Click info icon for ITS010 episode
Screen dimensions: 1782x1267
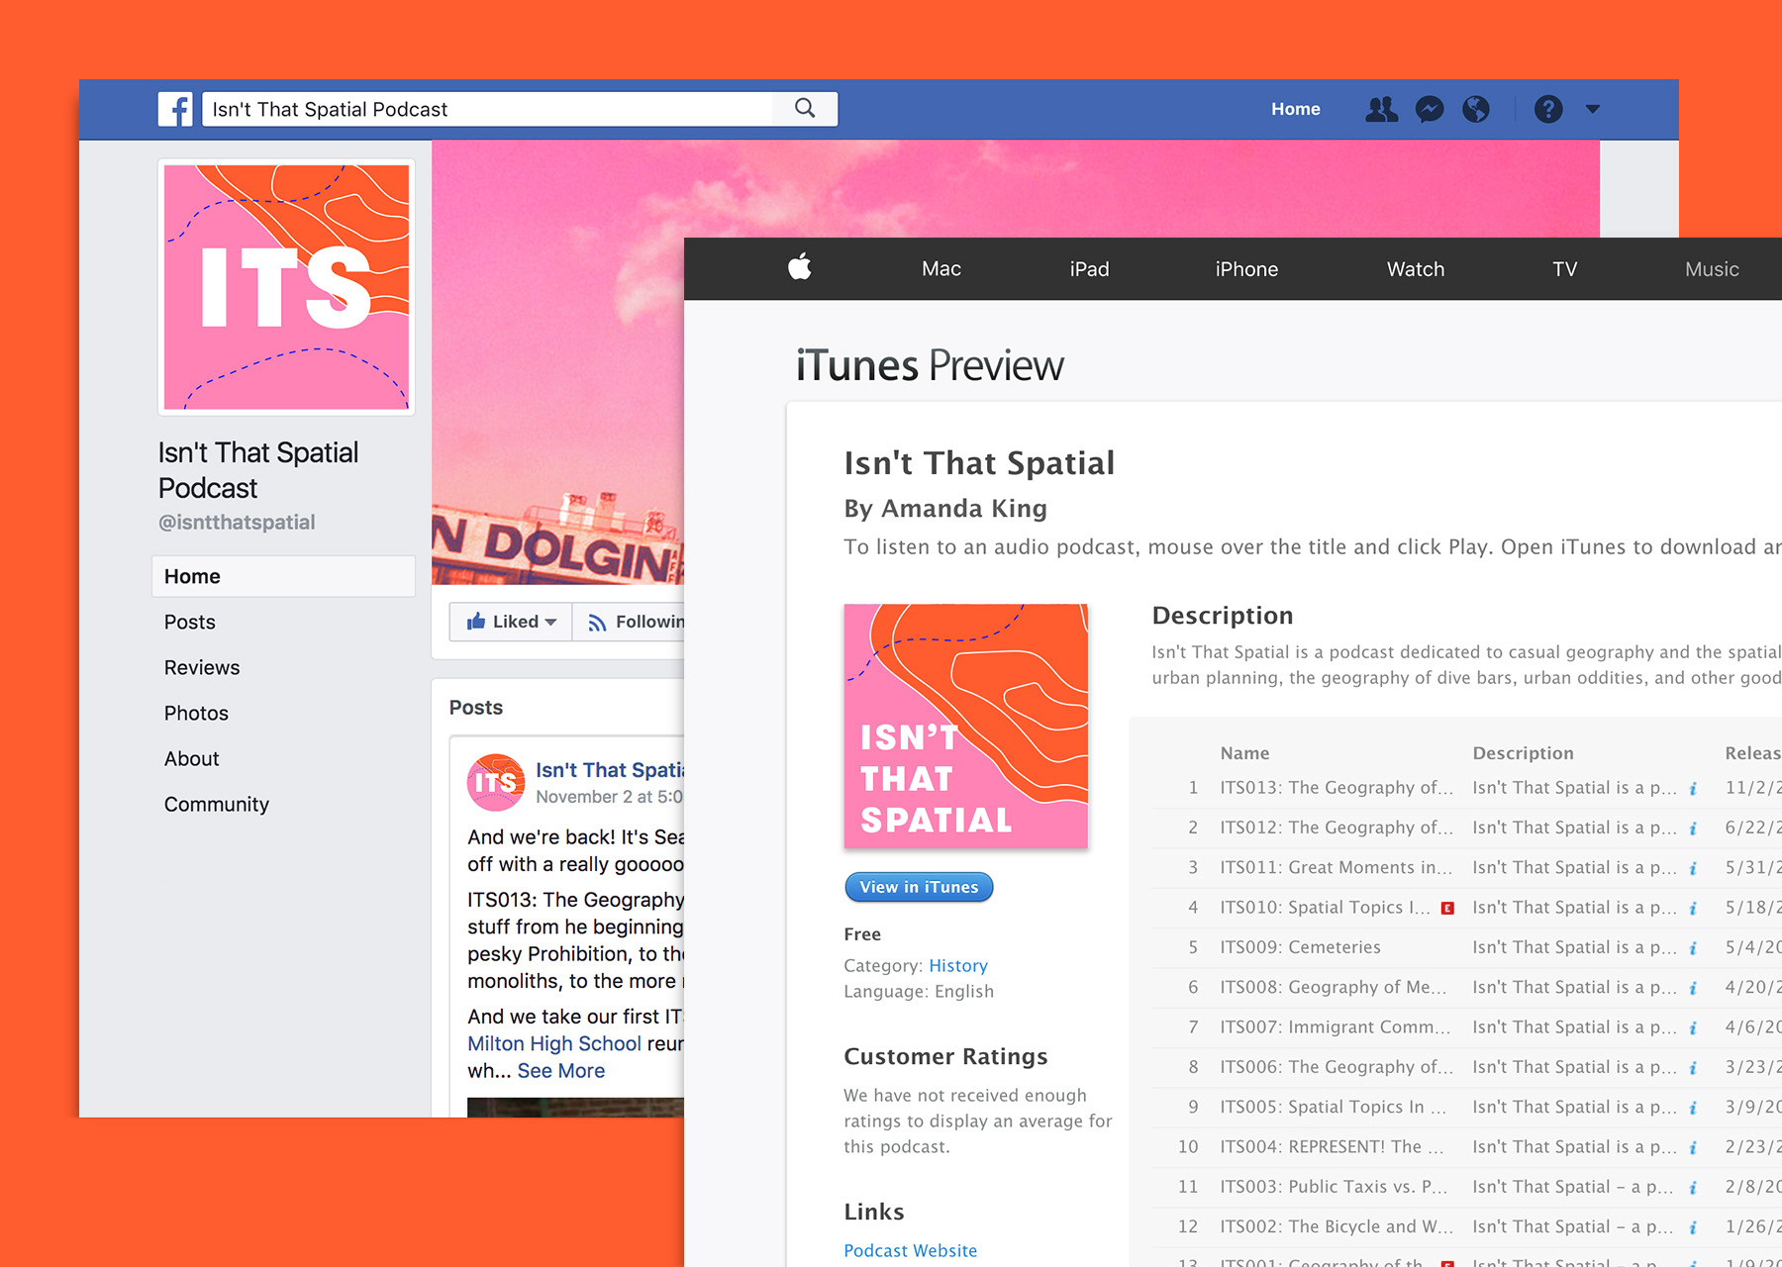coord(1693,908)
